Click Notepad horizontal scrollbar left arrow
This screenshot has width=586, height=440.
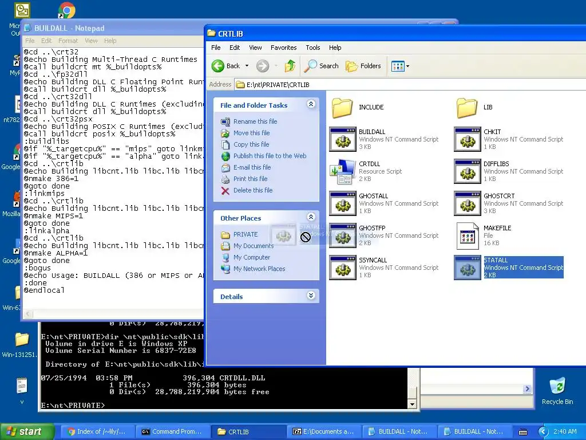(x=29, y=315)
